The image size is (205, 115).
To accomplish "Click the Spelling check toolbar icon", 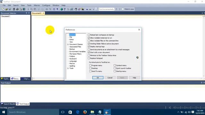I will point(65,9).
